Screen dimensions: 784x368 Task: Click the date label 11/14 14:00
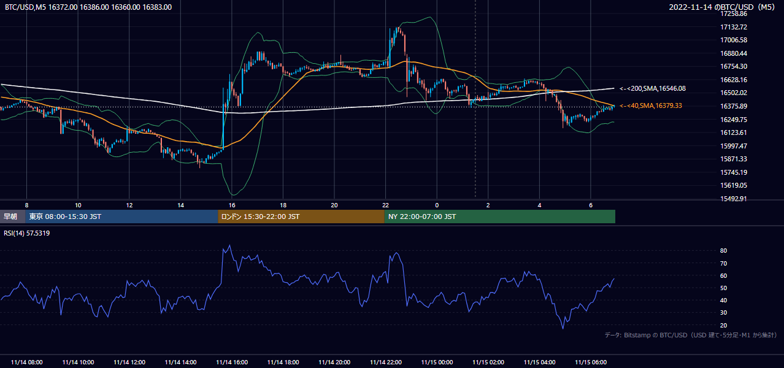point(180,362)
